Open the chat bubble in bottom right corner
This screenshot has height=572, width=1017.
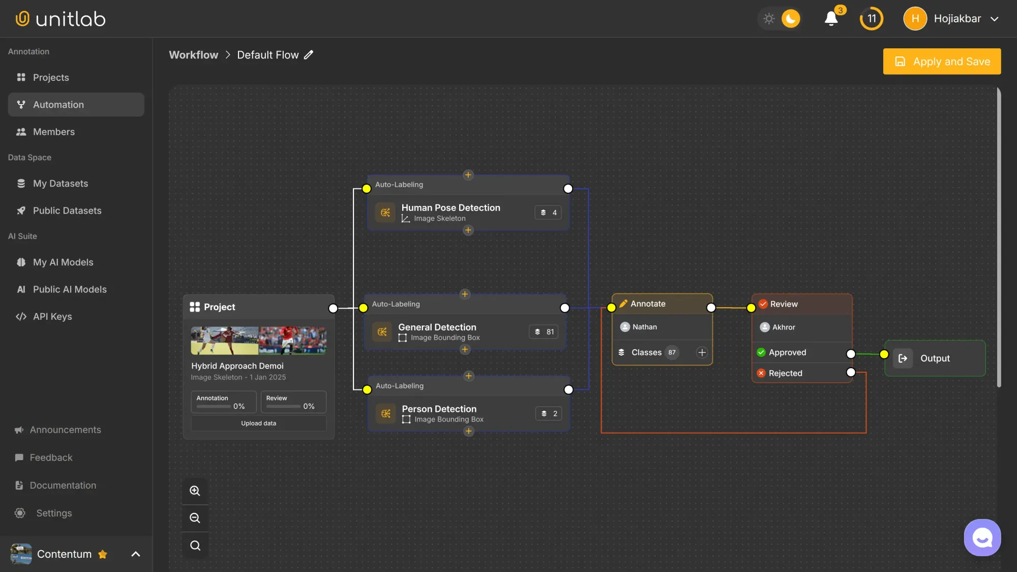[982, 537]
